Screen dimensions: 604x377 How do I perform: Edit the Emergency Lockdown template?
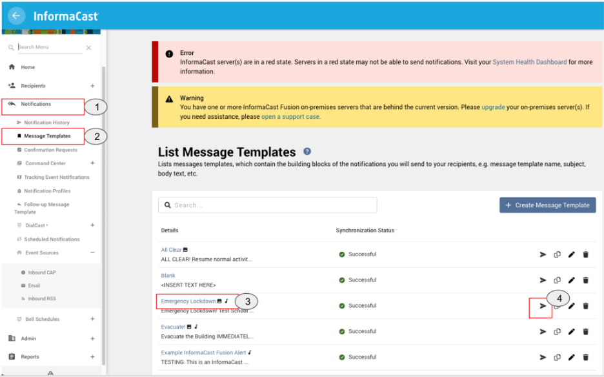coord(571,306)
